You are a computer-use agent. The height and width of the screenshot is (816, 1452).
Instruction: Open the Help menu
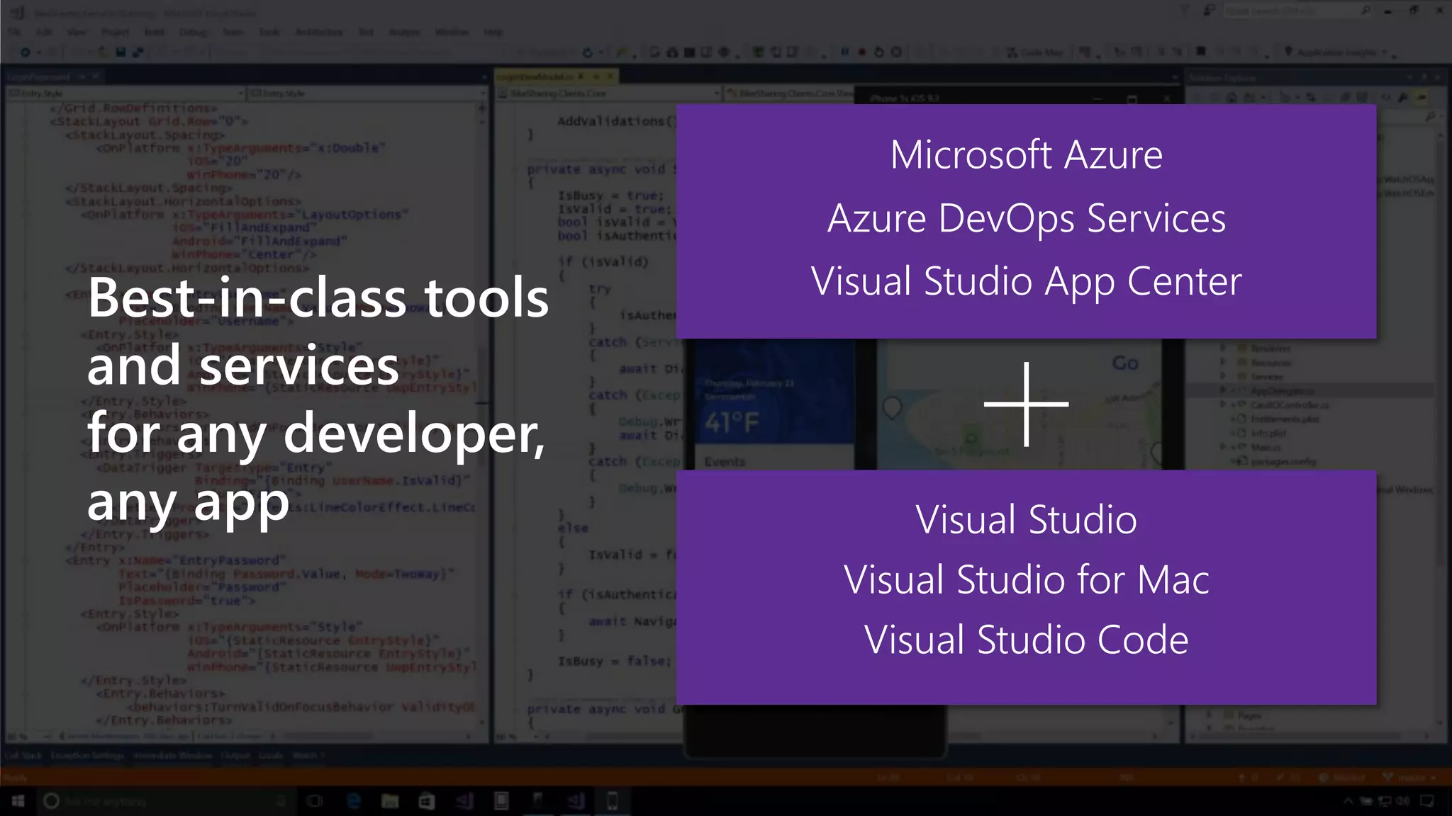(x=493, y=32)
